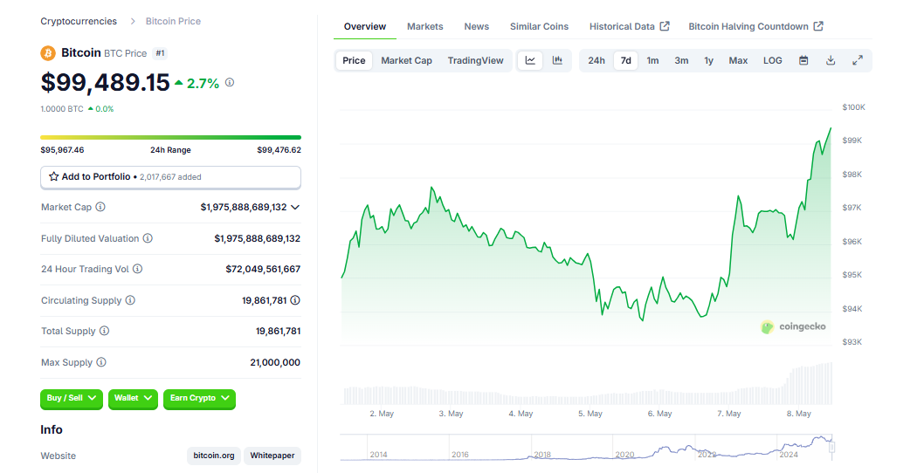The image size is (924, 473).
Task: Click the $72,049,561,667 trading volume value
Action: [263, 269]
